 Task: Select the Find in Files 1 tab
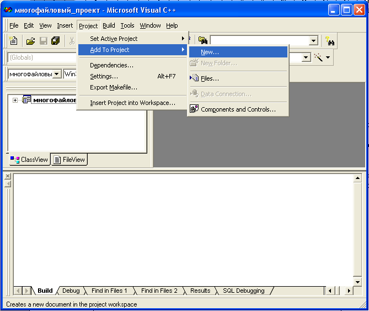[x=109, y=291]
